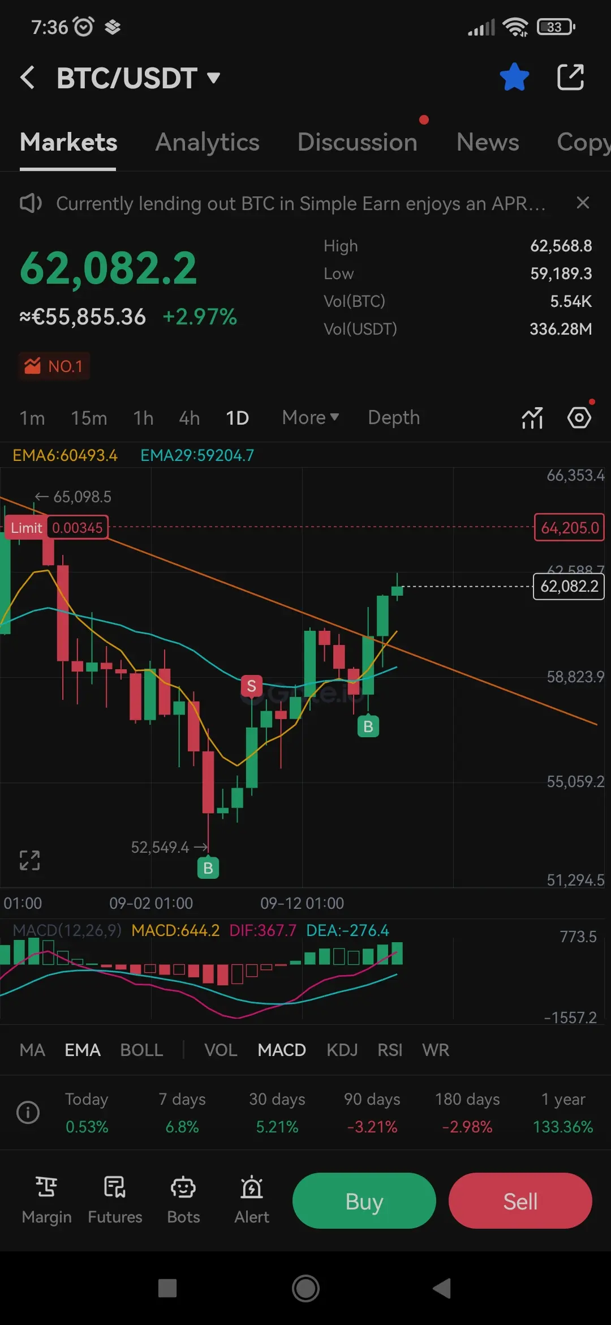This screenshot has width=611, height=1325.
Task: Tap Android recent apps square button
Action: [167, 1288]
